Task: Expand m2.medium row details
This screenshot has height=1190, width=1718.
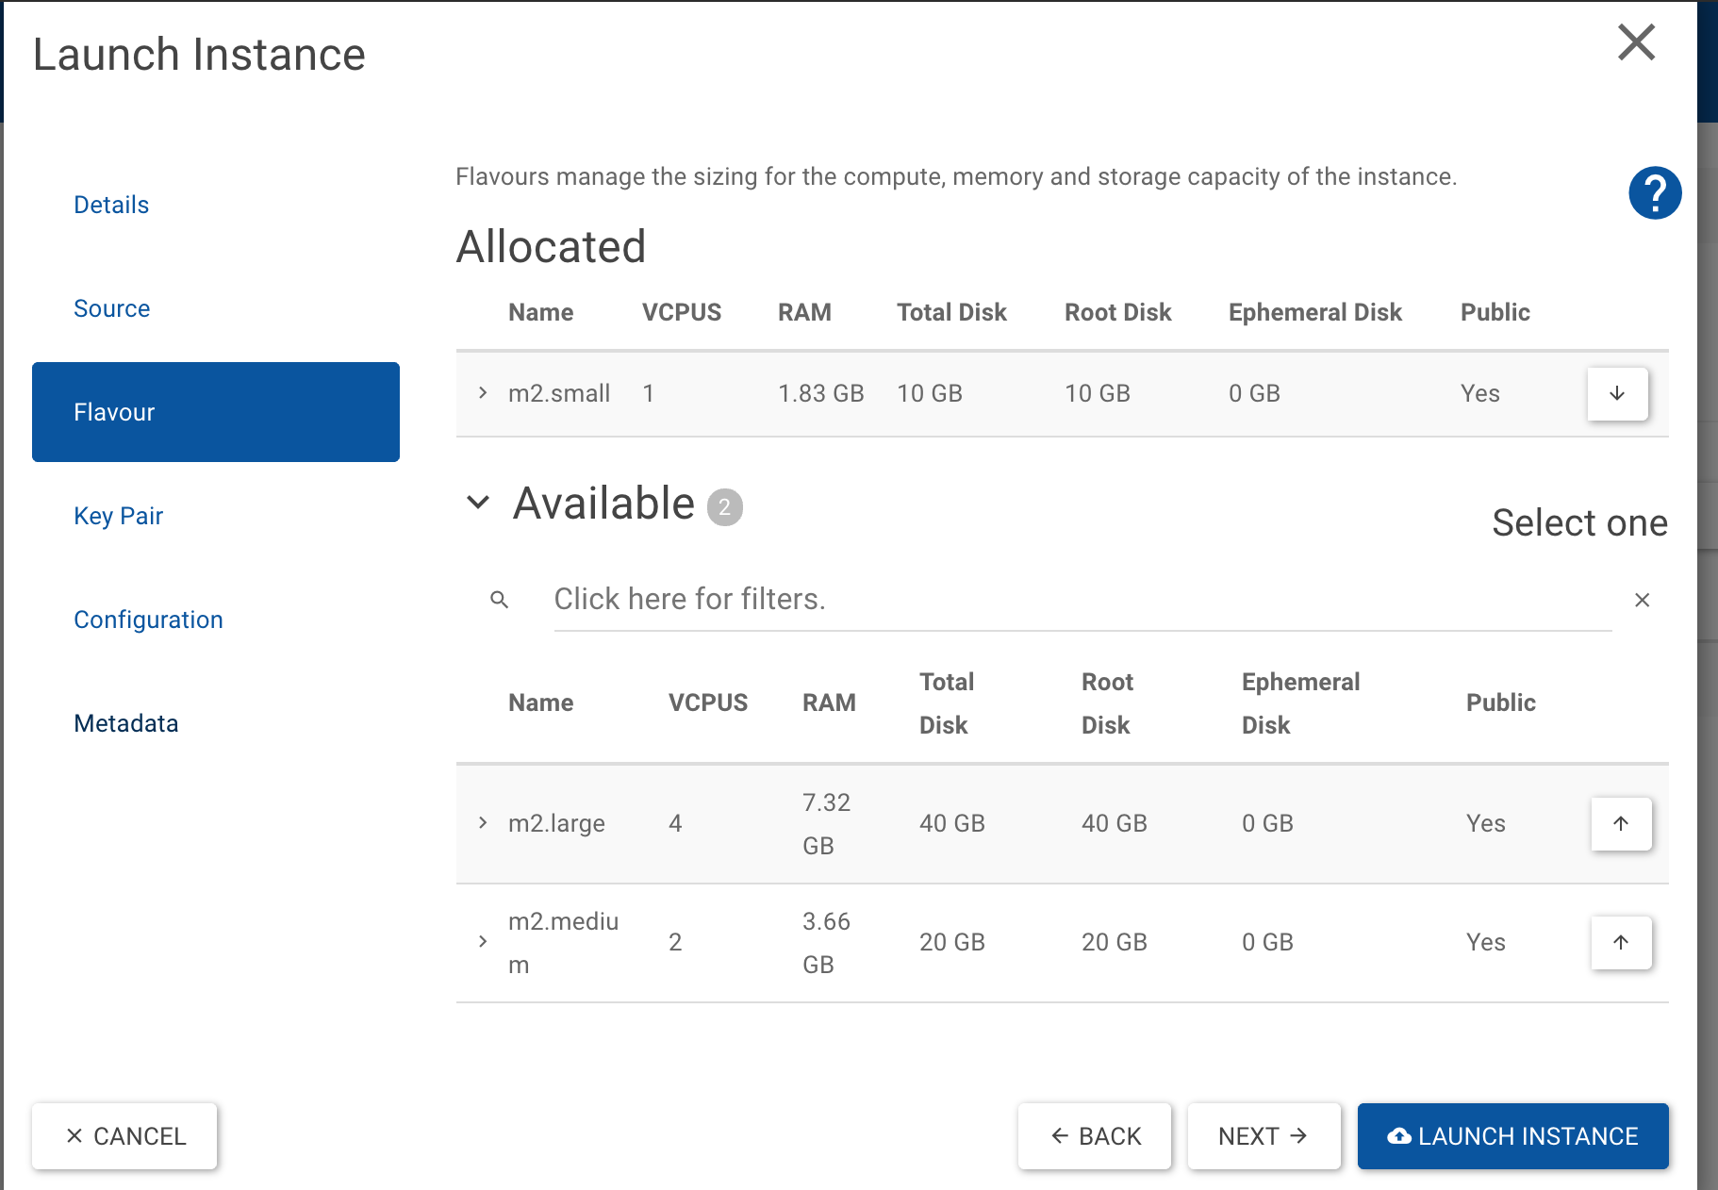Action: tap(483, 942)
